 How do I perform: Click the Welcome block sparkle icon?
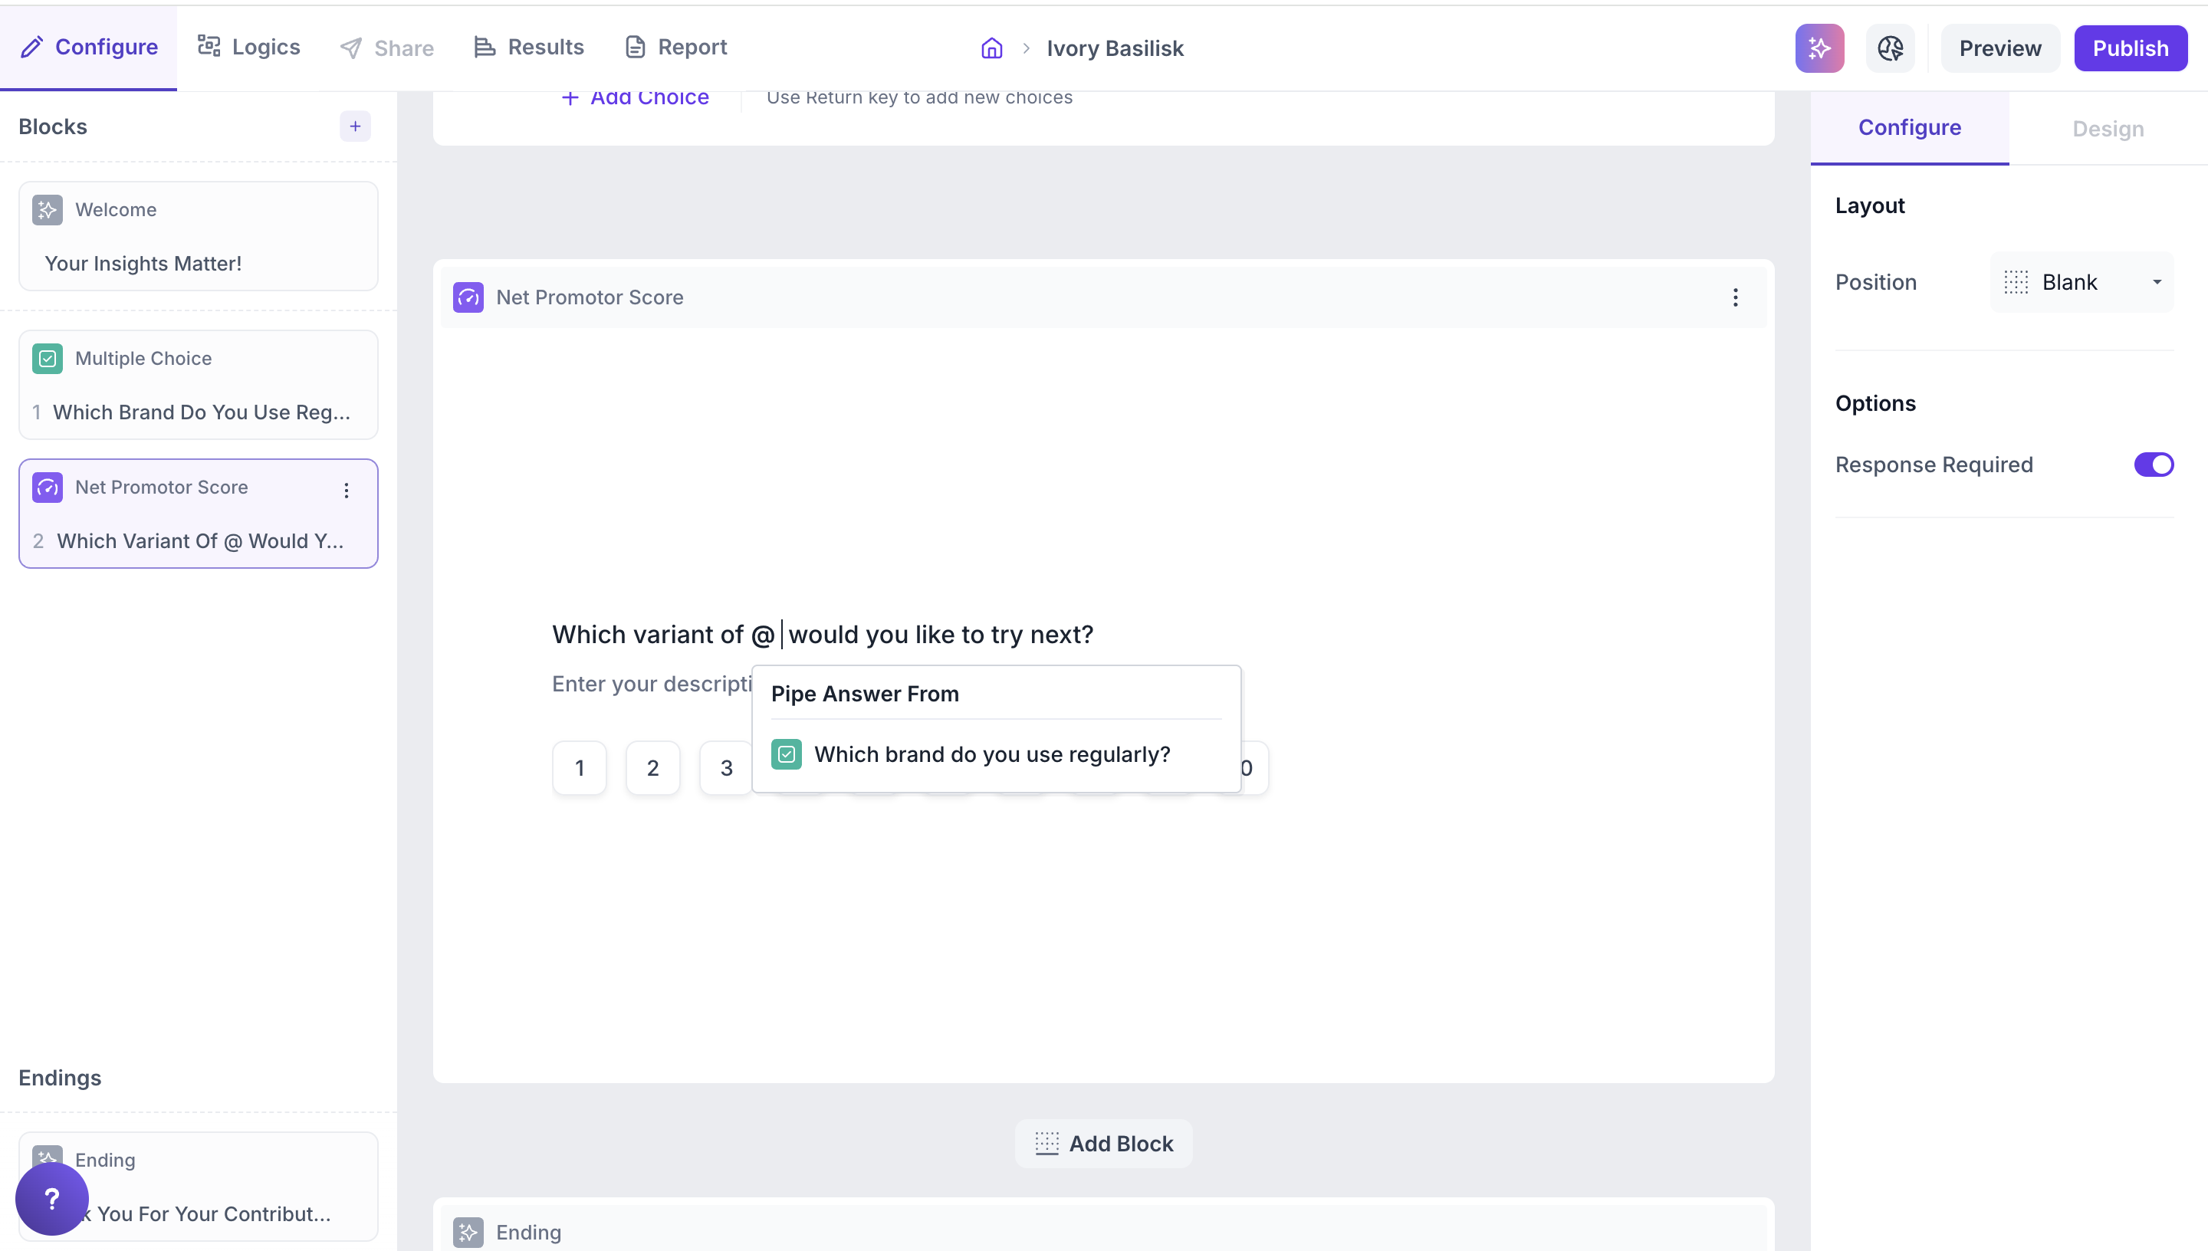click(x=48, y=209)
